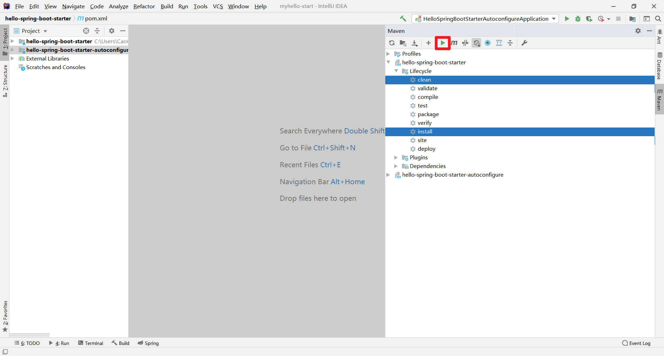This screenshot has width=664, height=356.
Task: Select the deploy lifecycle goal
Action: coord(520,149)
